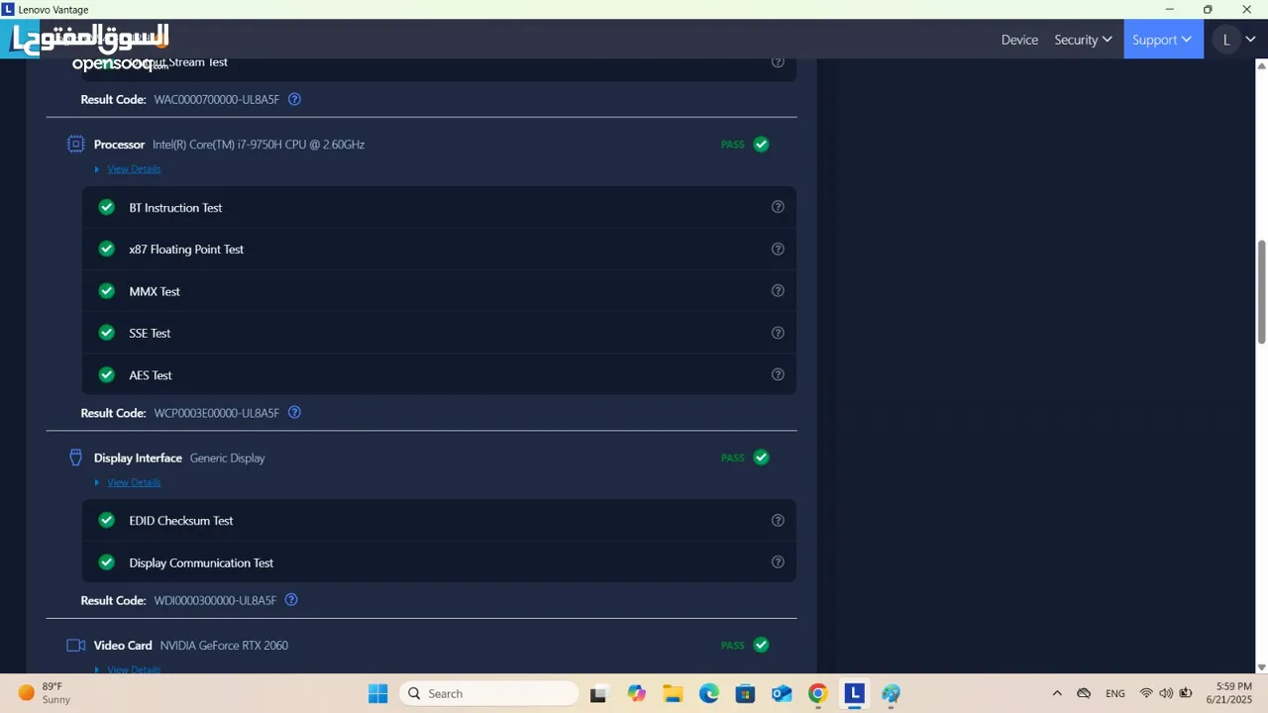The width and height of the screenshot is (1268, 713).
Task: Launch Microsoft Edge from taskbar
Action: [709, 693]
